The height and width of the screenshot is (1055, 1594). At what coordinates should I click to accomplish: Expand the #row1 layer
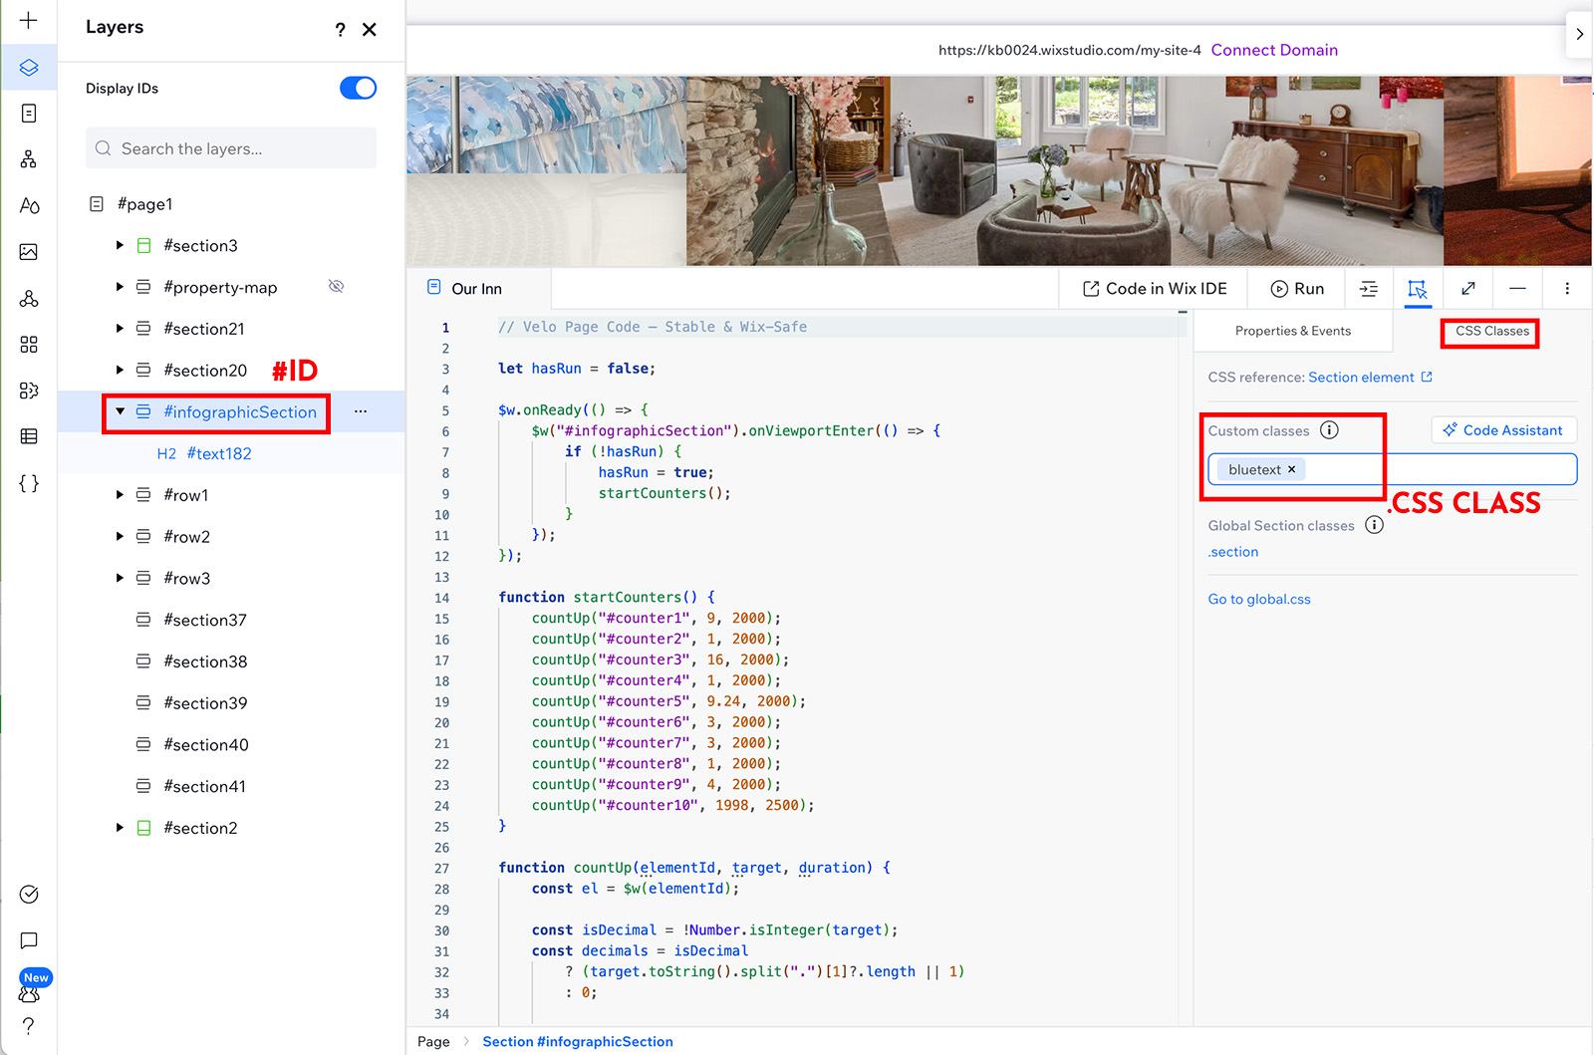[x=120, y=494]
